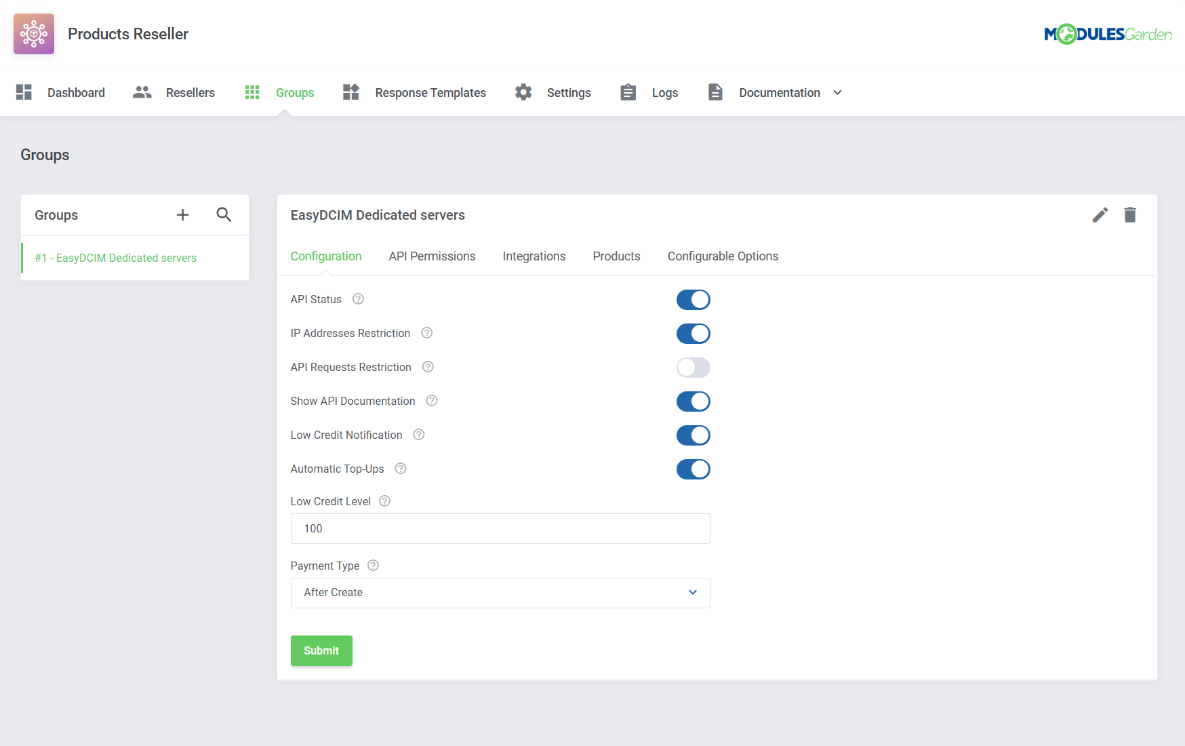Open the Dashboard page

pyautogui.click(x=76, y=93)
